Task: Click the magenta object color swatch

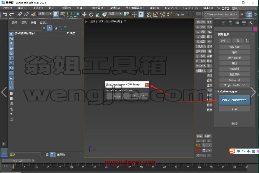Action: [255, 29]
